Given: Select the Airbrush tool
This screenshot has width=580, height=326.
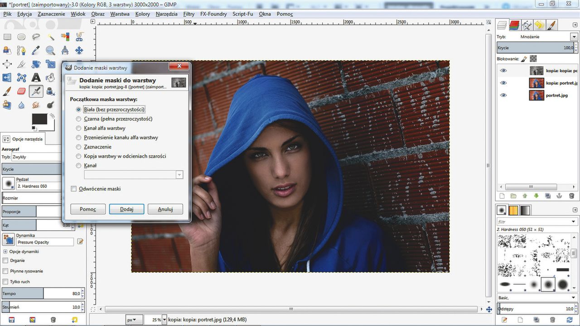Looking at the screenshot, I should click(36, 91).
